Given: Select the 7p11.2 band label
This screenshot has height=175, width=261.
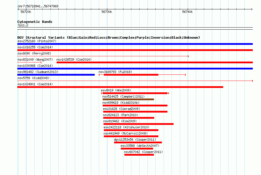Looking at the screenshot, I should (23, 25).
